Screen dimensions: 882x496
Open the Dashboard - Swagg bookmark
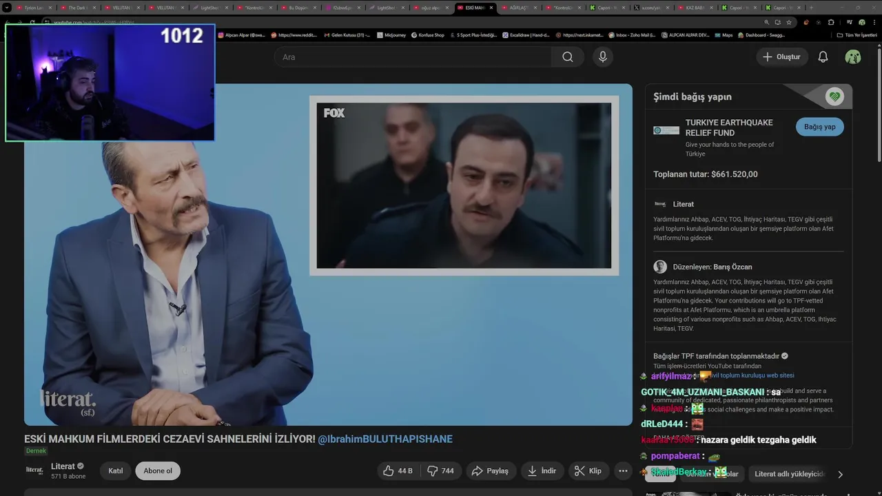point(761,35)
